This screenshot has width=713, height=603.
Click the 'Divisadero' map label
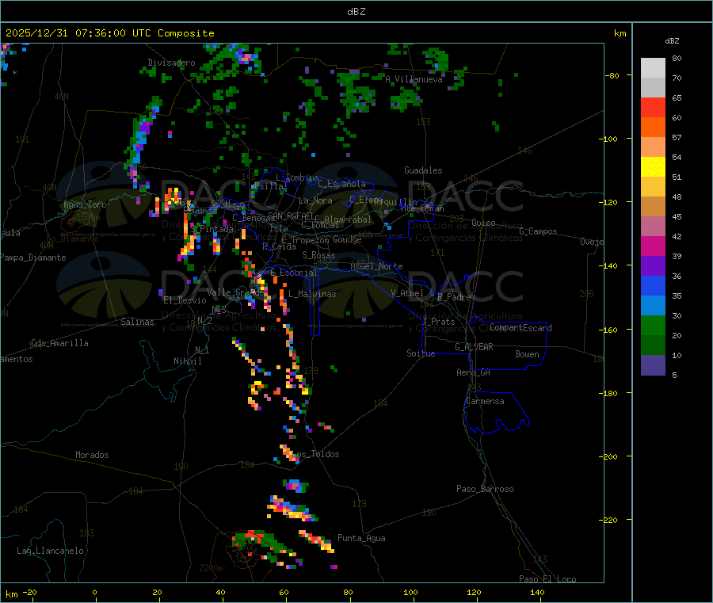coord(171,63)
